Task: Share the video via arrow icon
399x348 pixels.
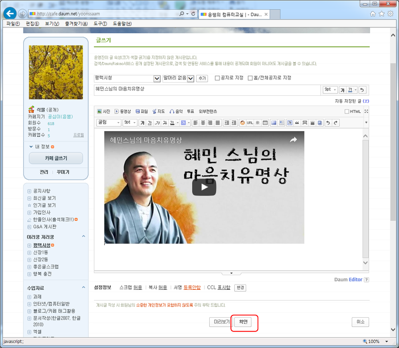Action: tap(294, 140)
